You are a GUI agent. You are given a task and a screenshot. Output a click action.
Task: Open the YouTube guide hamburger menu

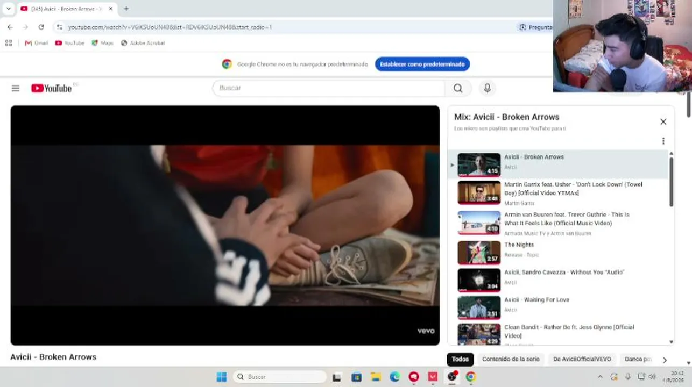(x=16, y=88)
